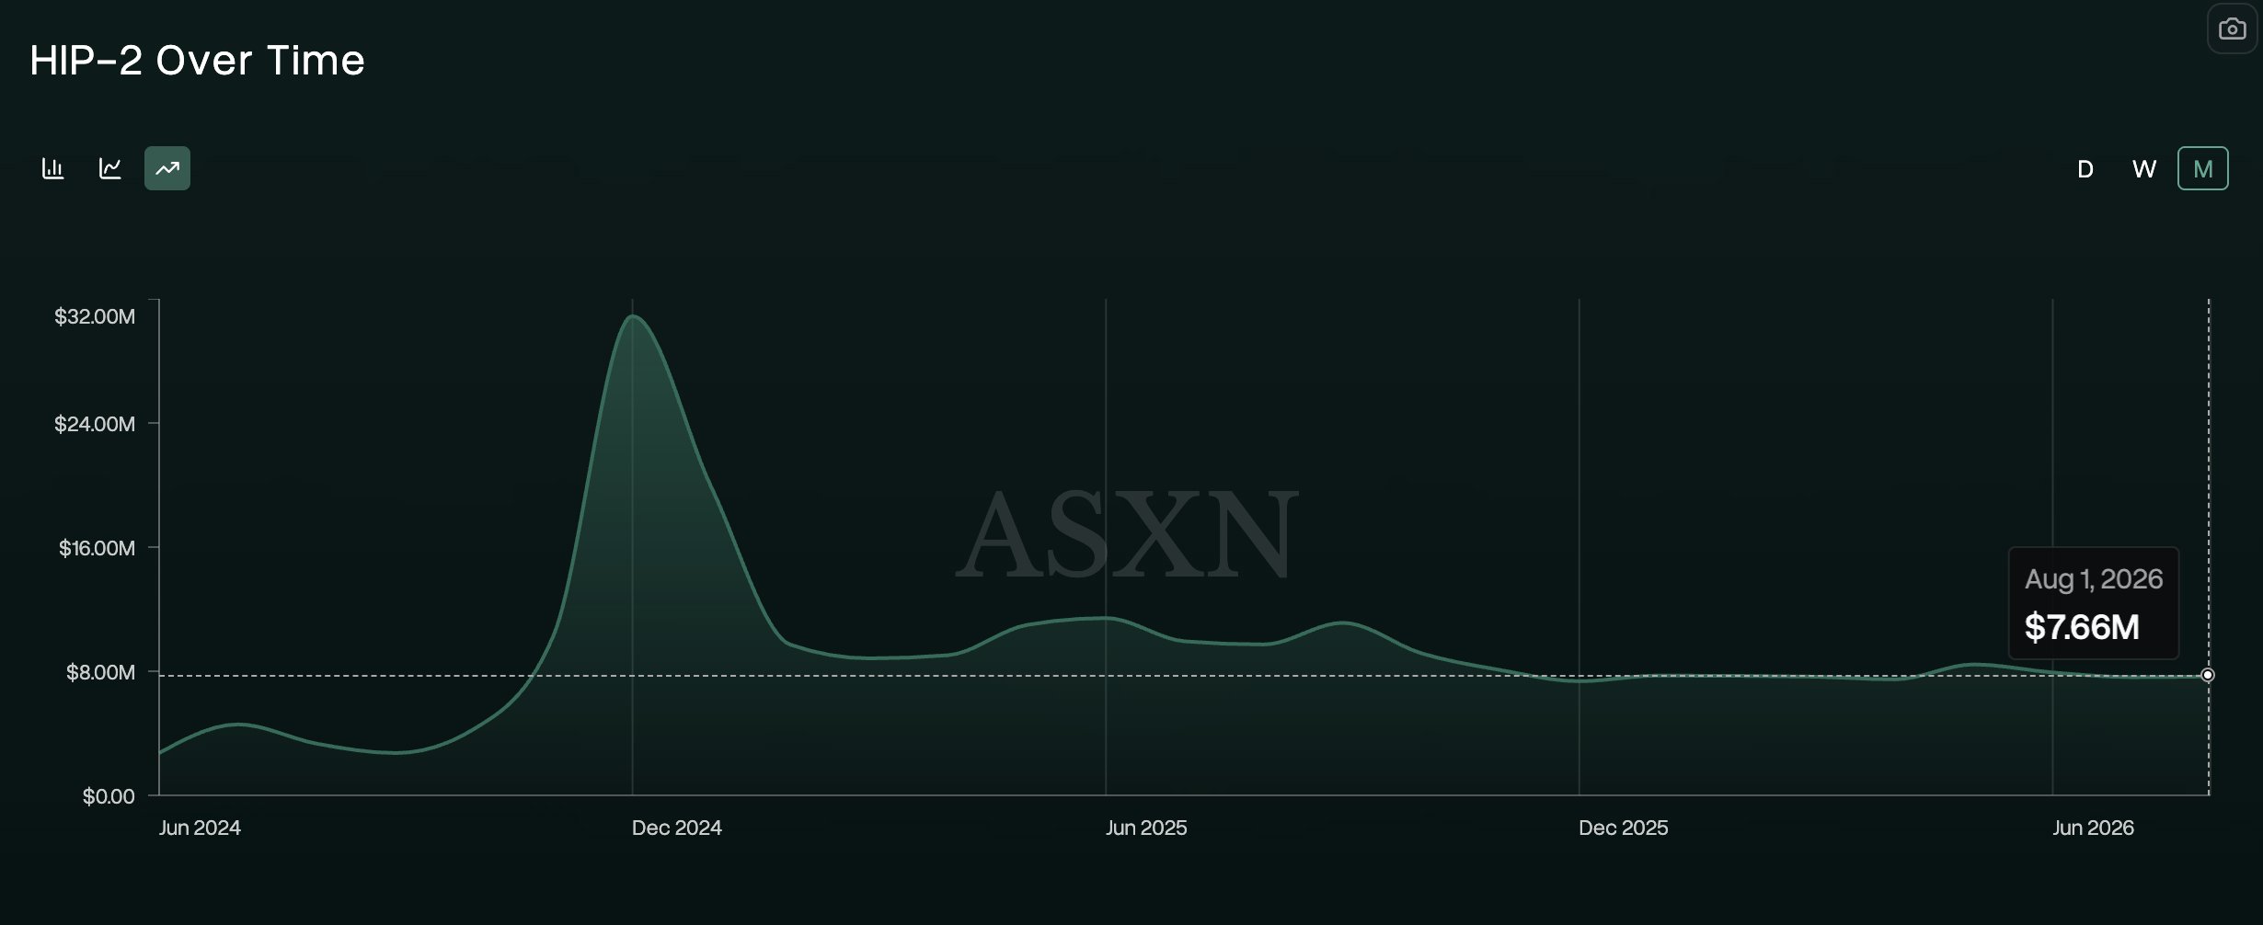Click the data point marker at Aug 1, 2026

click(x=2208, y=675)
